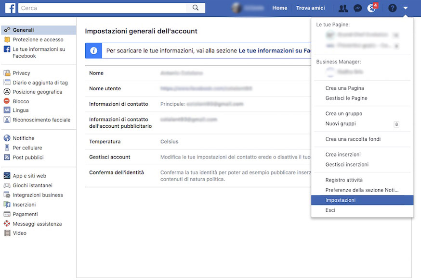Screen dimensions: 421x280
Task: Click the Pagamenti card icon
Action: [x=7, y=214]
